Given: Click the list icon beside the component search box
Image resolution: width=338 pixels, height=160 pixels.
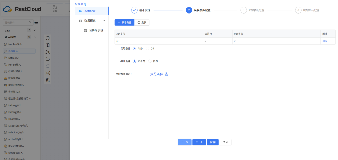Looking at the screenshot, I should pyautogui.click(x=35, y=23).
